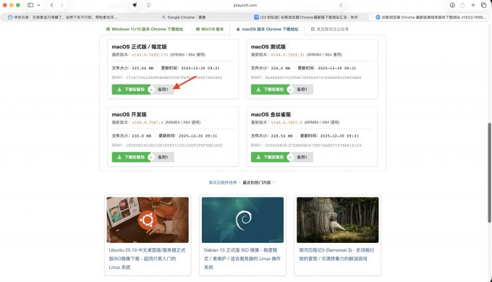Select the 谷歌浏览器 Chrome v143 tab

point(430,17)
